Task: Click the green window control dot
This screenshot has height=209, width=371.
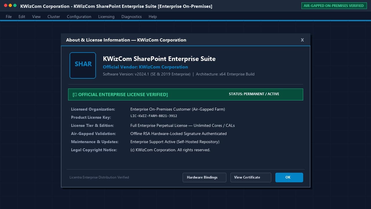Action: click(15, 6)
